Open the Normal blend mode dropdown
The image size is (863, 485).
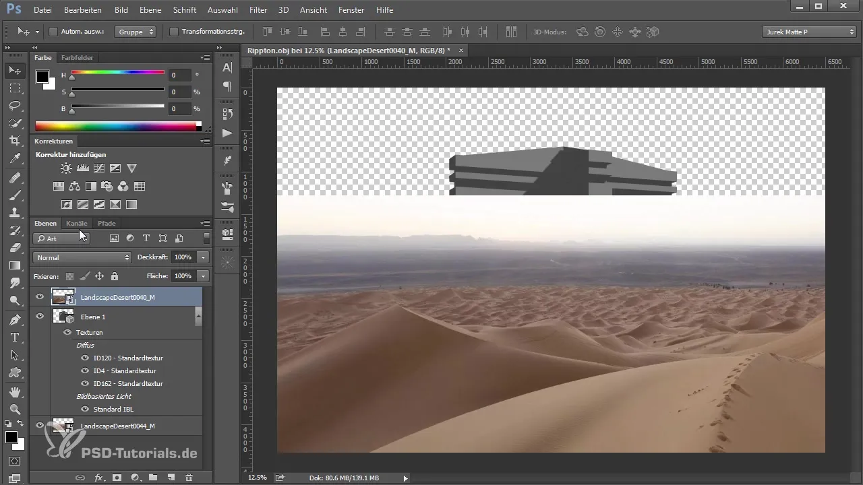(x=82, y=257)
